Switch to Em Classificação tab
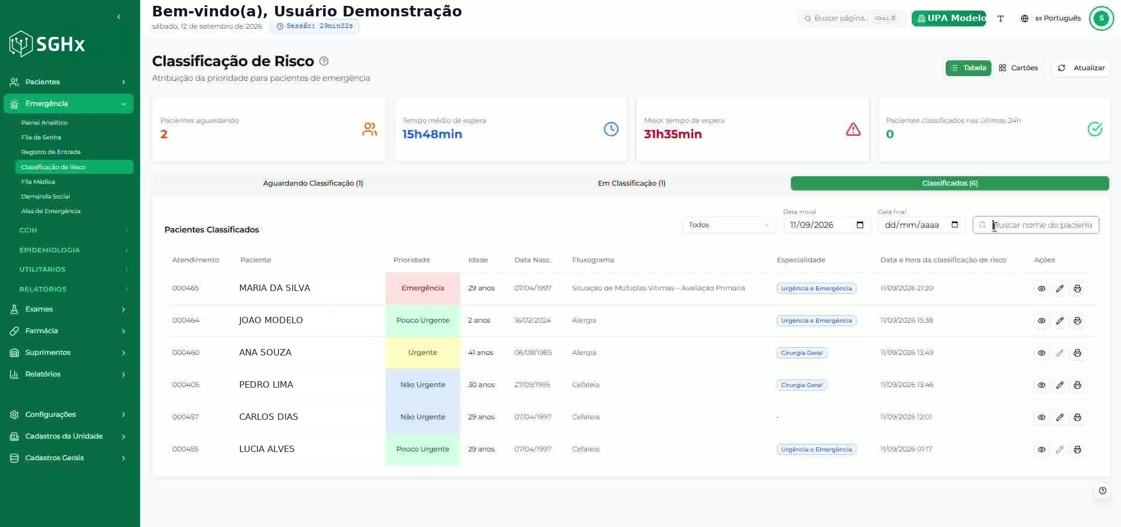This screenshot has height=527, width=1121. [x=631, y=183]
